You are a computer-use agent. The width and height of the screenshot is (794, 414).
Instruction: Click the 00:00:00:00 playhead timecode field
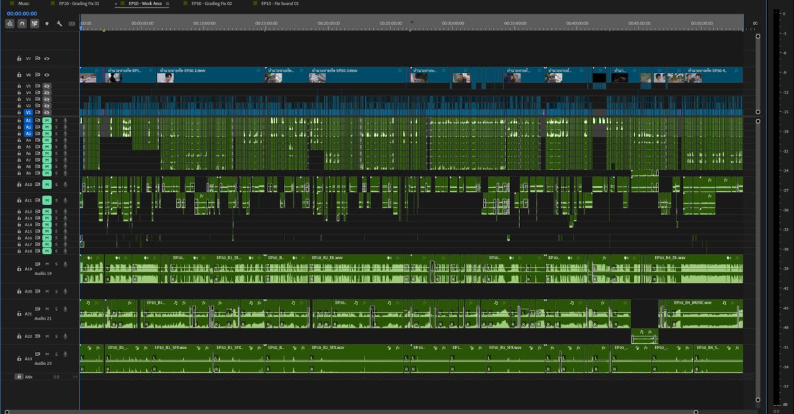click(22, 13)
